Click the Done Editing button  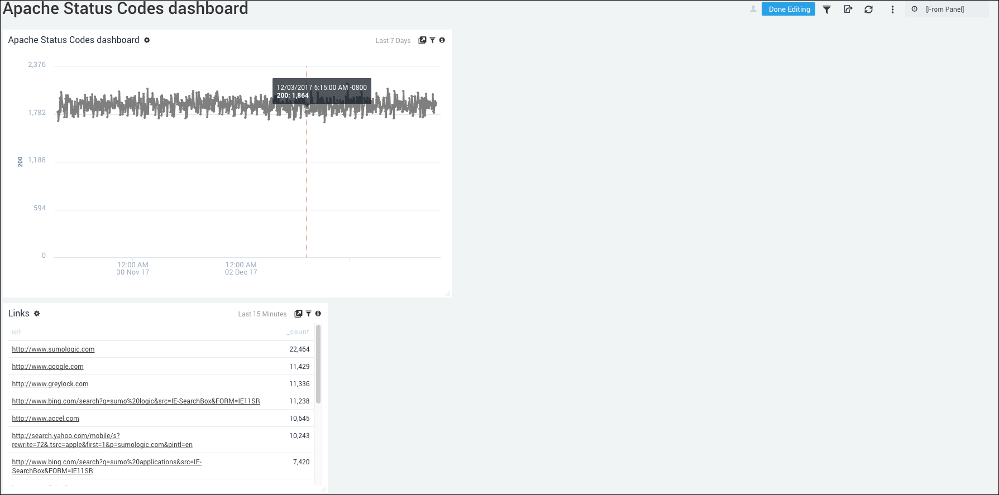click(x=788, y=9)
